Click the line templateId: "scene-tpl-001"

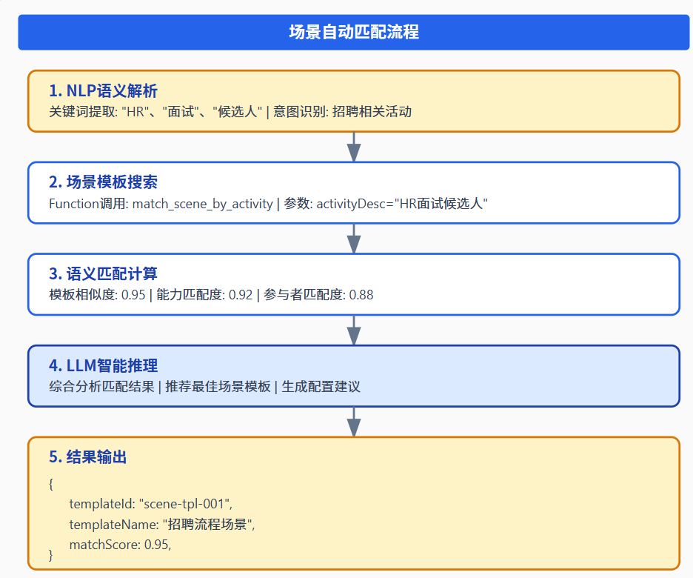point(151,504)
